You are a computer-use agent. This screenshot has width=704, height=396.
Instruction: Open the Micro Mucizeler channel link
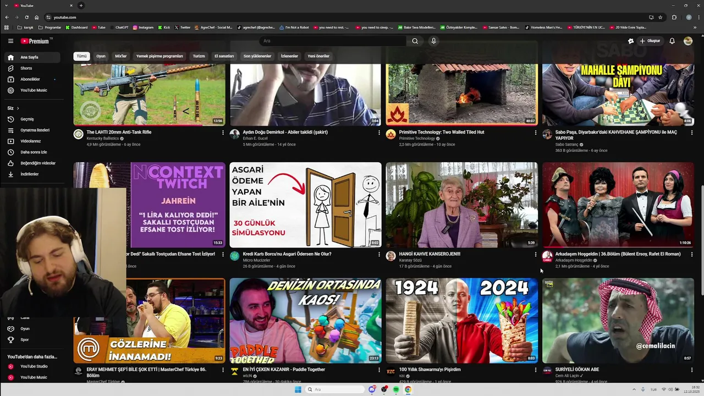point(255,260)
